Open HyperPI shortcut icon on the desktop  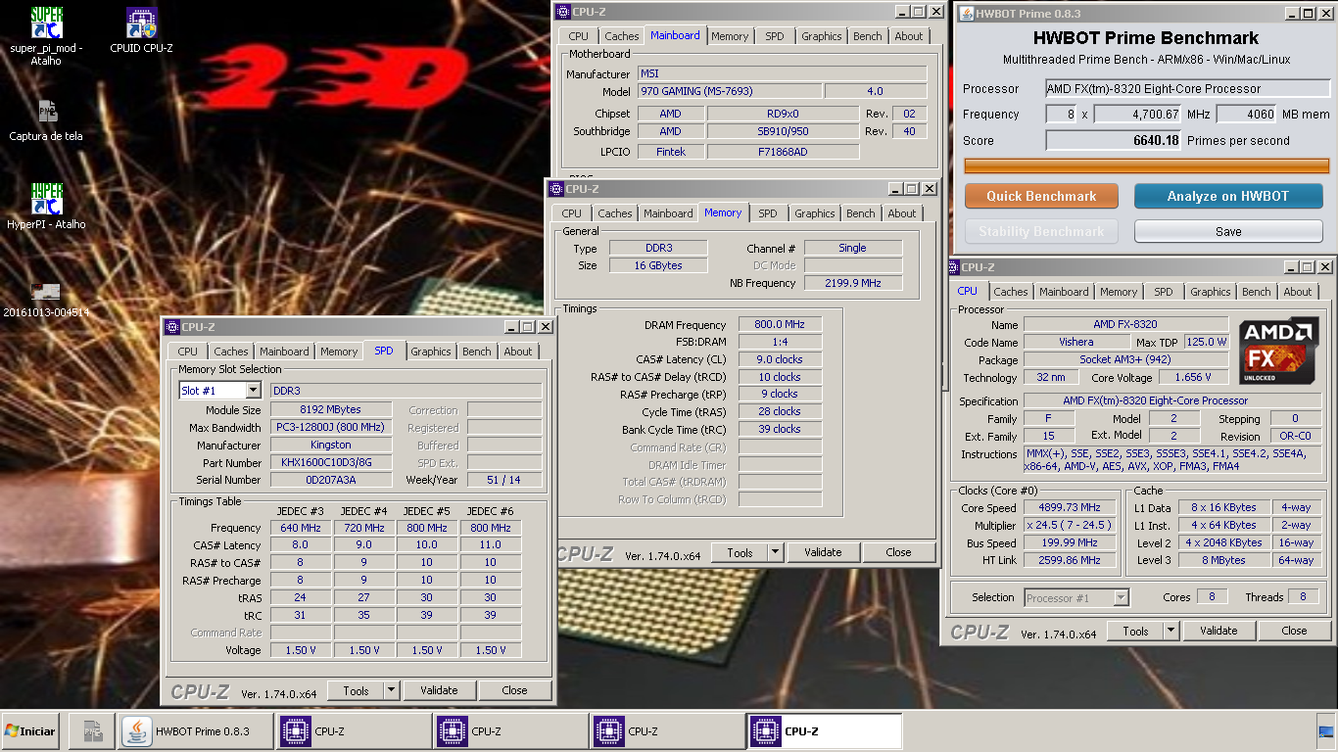(x=46, y=198)
